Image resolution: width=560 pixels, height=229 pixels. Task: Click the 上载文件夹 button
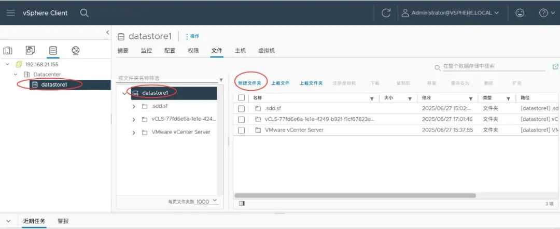311,83
